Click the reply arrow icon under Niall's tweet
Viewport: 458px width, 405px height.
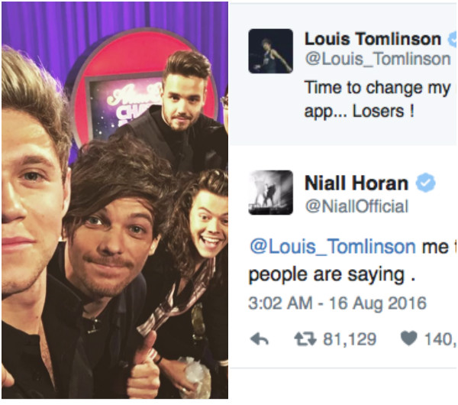260,339
